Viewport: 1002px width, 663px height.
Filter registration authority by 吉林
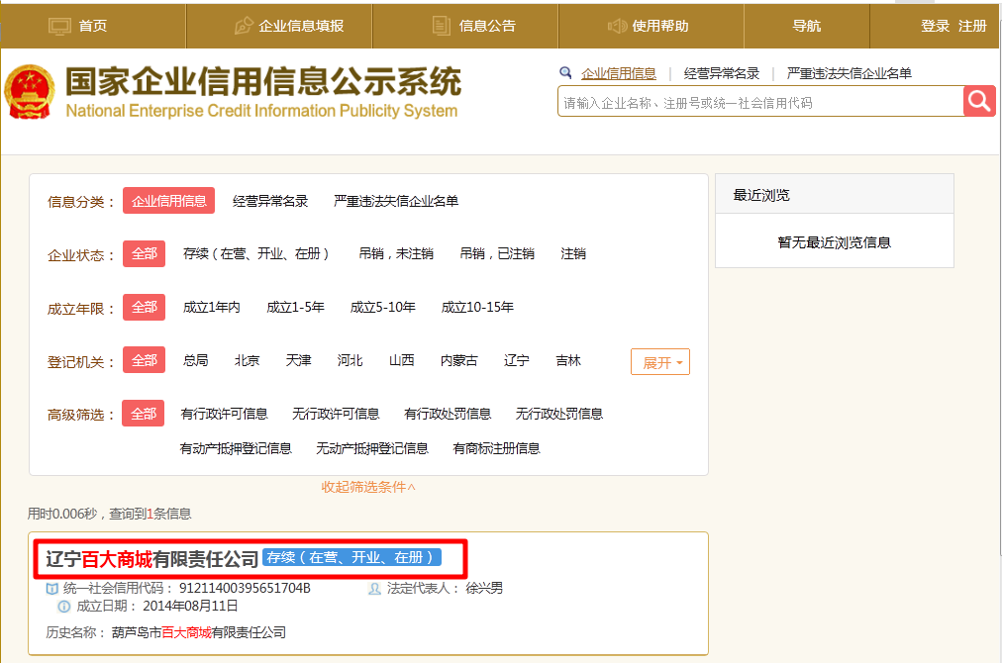(568, 360)
